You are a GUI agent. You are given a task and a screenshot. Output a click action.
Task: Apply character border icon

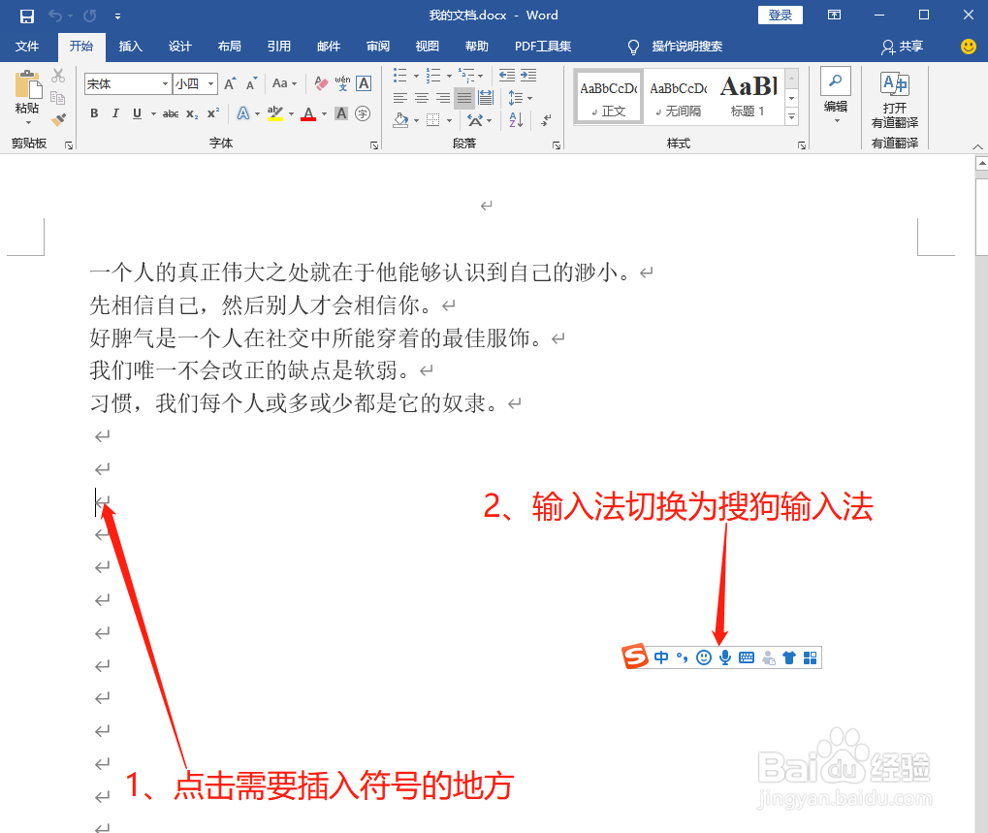tap(364, 83)
